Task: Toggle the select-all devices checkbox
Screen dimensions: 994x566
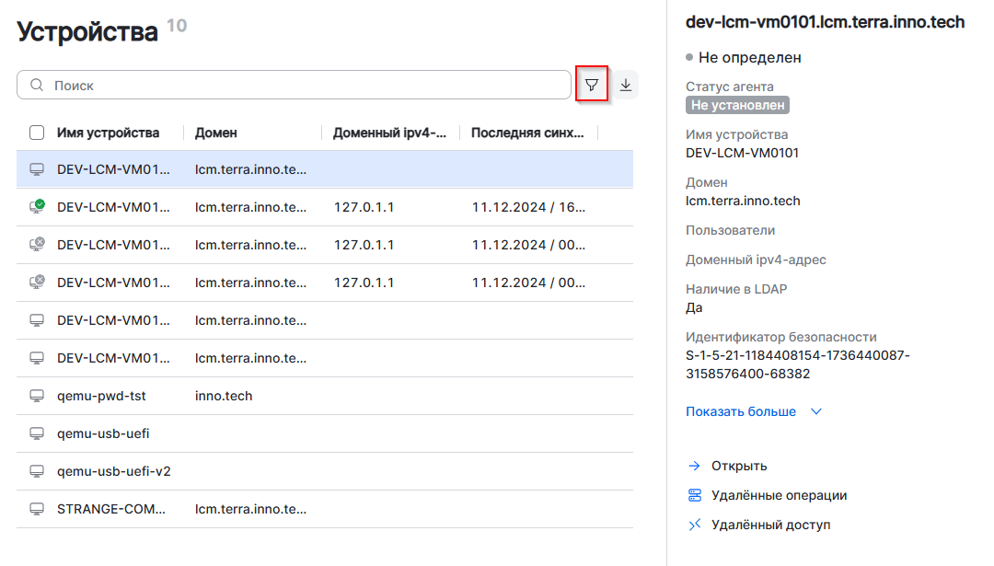Action: click(x=37, y=133)
